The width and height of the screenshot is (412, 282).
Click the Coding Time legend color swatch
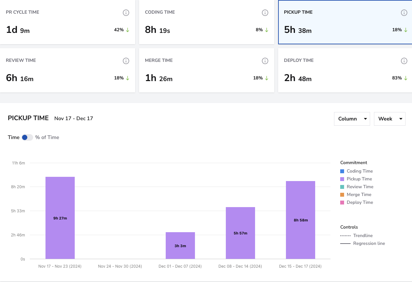coord(342,171)
